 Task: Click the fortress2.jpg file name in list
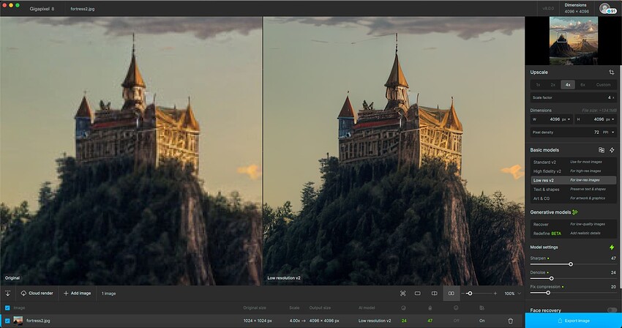point(38,321)
